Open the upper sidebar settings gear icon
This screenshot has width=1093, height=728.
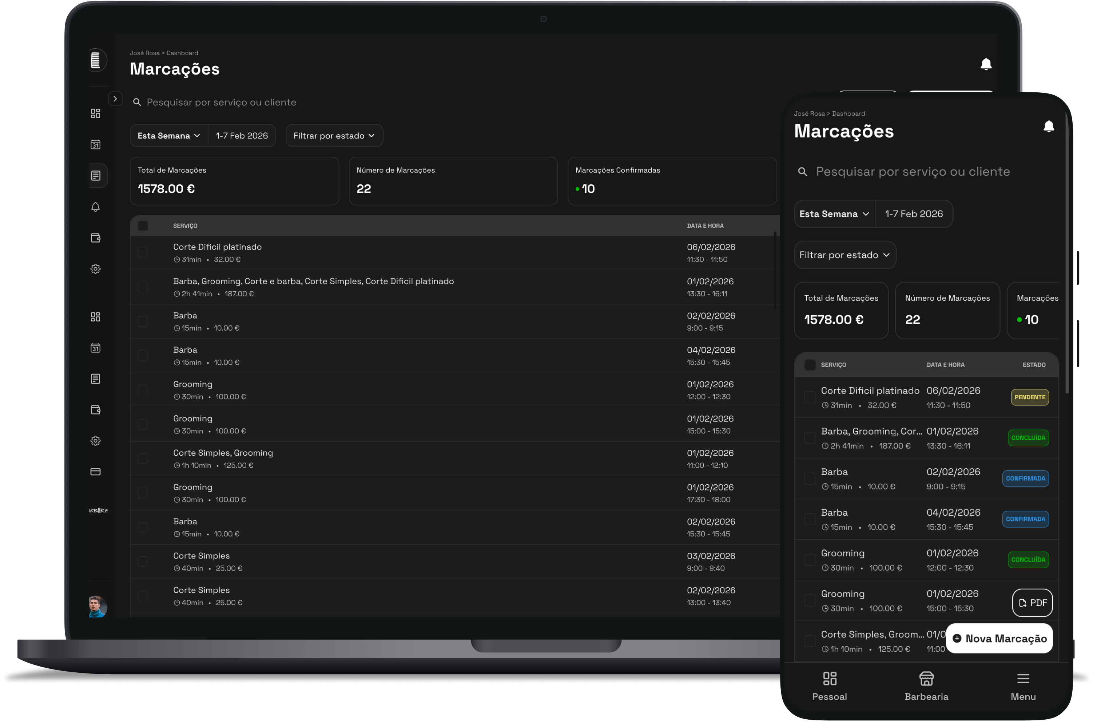click(95, 269)
